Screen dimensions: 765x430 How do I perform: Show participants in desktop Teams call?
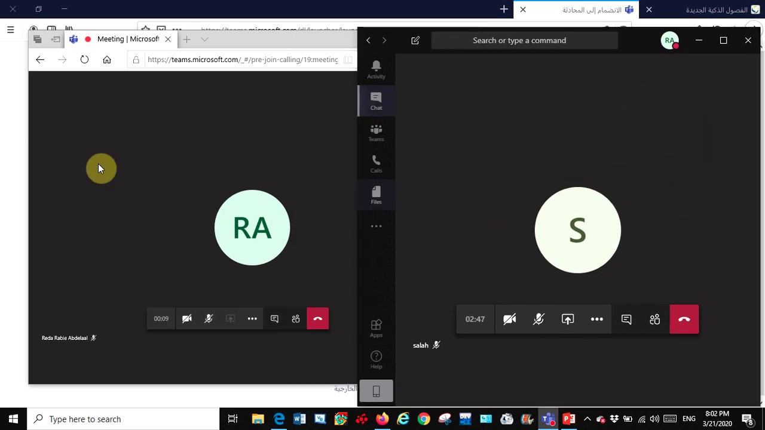click(x=655, y=320)
